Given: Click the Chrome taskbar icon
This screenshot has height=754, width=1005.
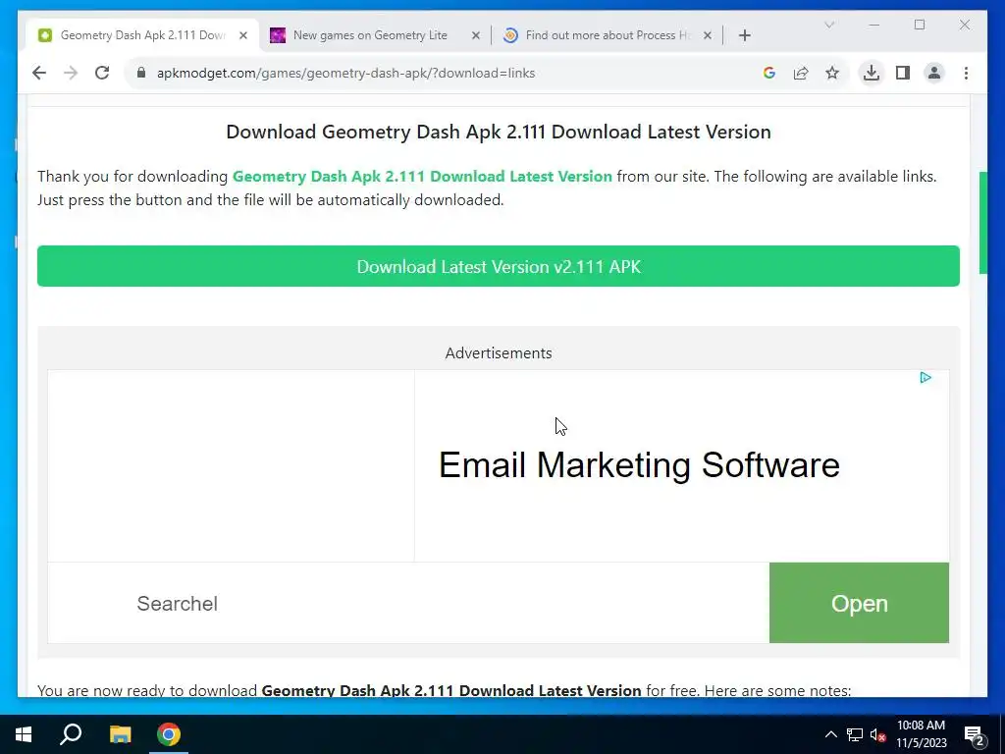Looking at the screenshot, I should click(x=169, y=734).
